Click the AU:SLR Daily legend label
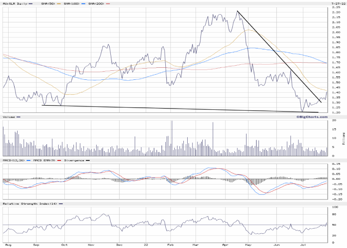Image resolution: width=347 pixels, height=248 pixels. [x=13, y=4]
